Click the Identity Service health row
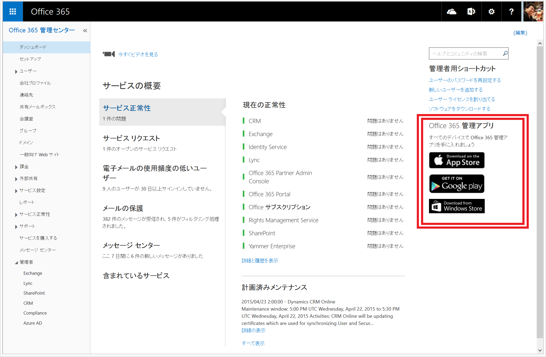The width and height of the screenshot is (546, 357). pyautogui.click(x=323, y=147)
